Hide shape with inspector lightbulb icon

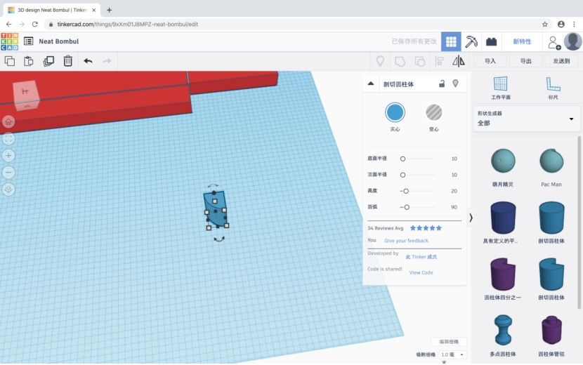coord(455,84)
